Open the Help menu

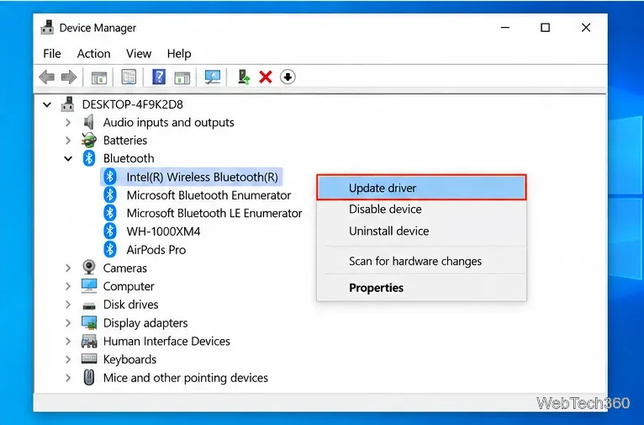(179, 54)
